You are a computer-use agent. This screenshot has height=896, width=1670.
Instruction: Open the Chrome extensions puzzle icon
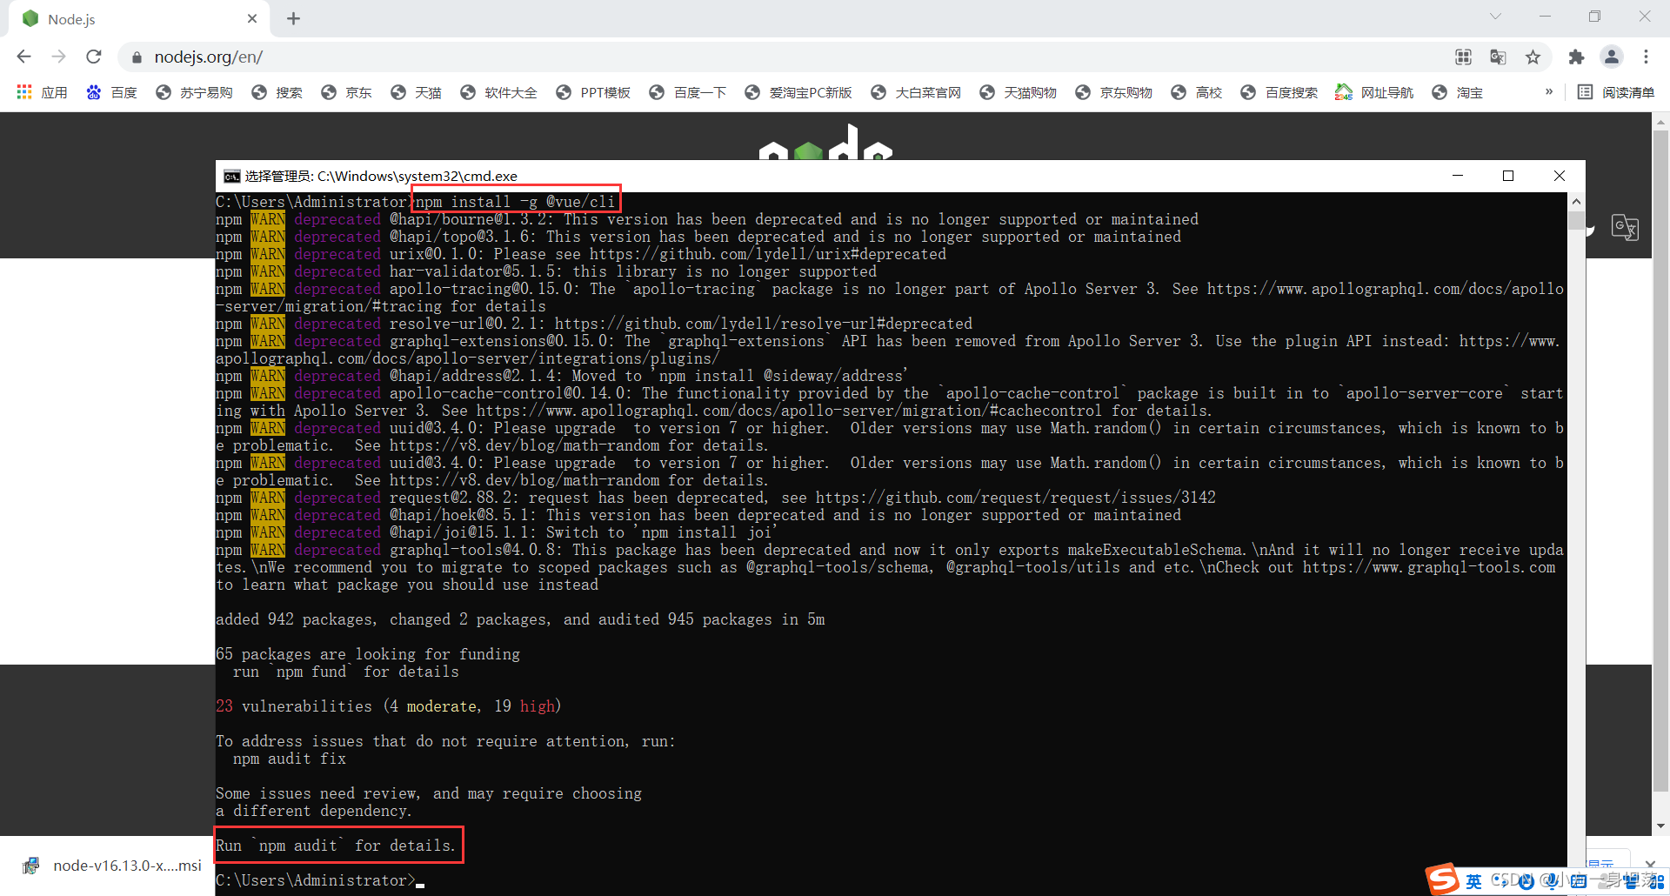pyautogui.click(x=1576, y=57)
